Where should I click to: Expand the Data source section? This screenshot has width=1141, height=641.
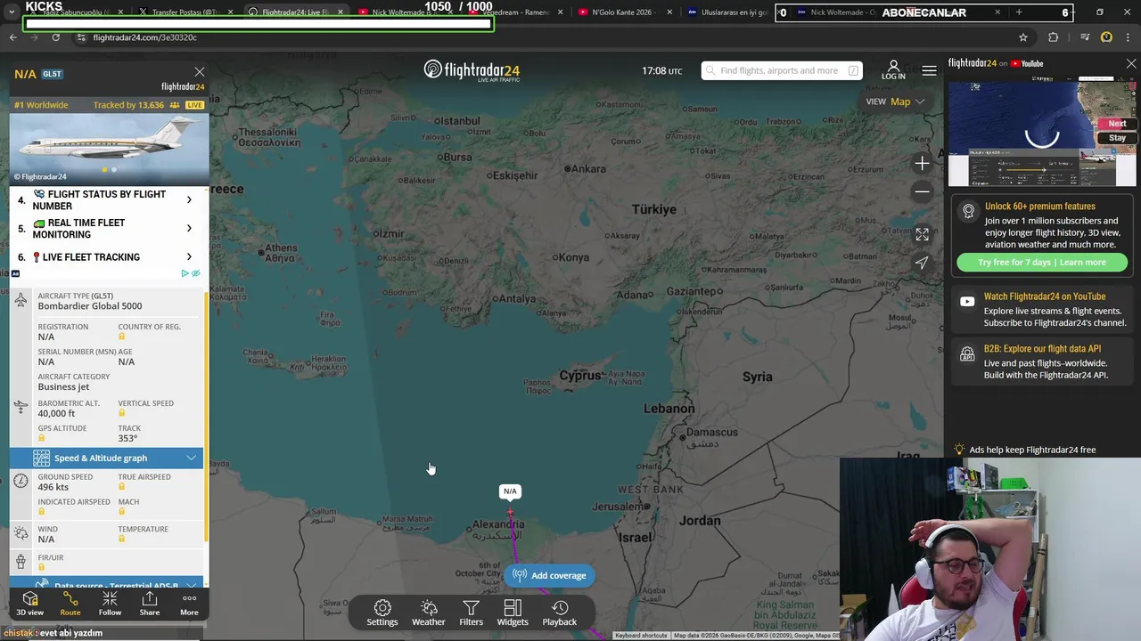pos(107,585)
